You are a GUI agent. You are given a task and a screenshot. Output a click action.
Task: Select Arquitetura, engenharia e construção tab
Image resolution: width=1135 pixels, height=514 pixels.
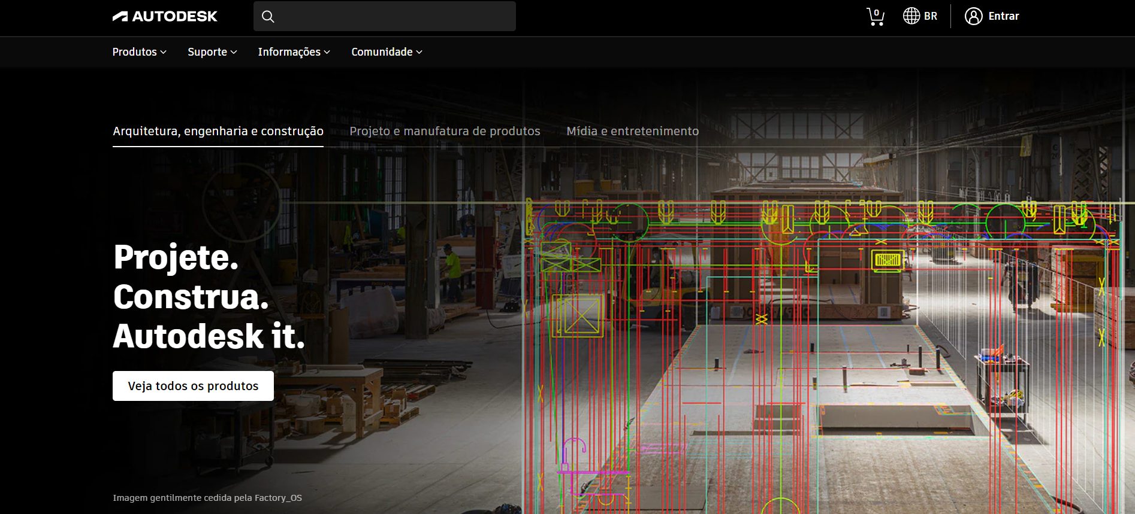tap(218, 131)
